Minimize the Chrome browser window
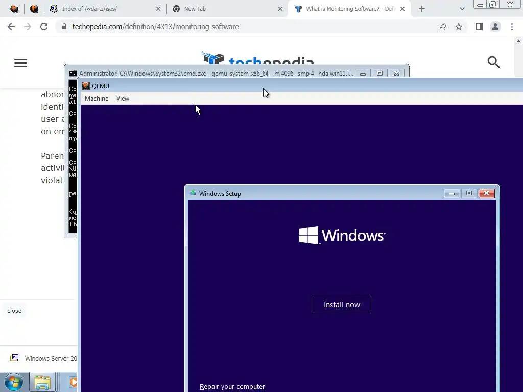Viewport: 523px width, 392px height. point(480,5)
